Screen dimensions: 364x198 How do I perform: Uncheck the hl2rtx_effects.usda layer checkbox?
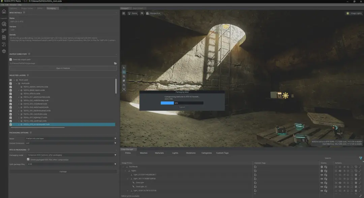(x=11, y=94)
